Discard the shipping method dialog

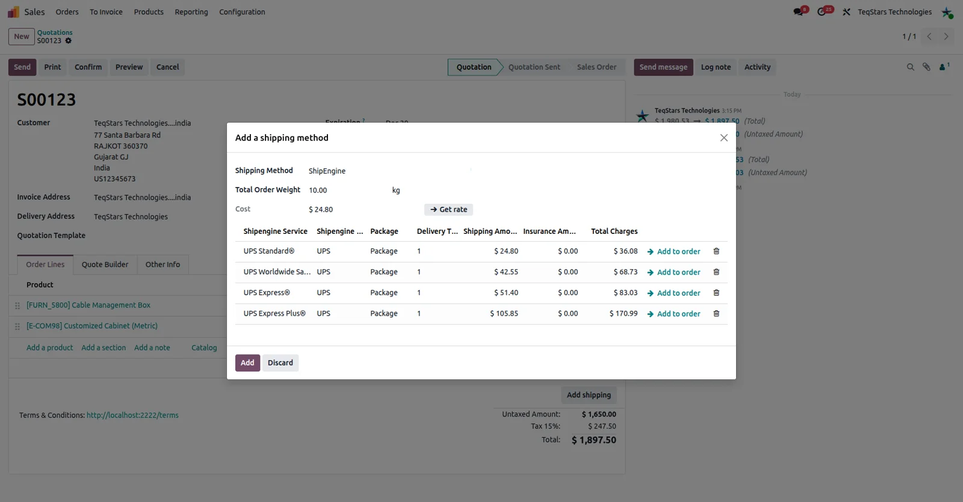[280, 363]
